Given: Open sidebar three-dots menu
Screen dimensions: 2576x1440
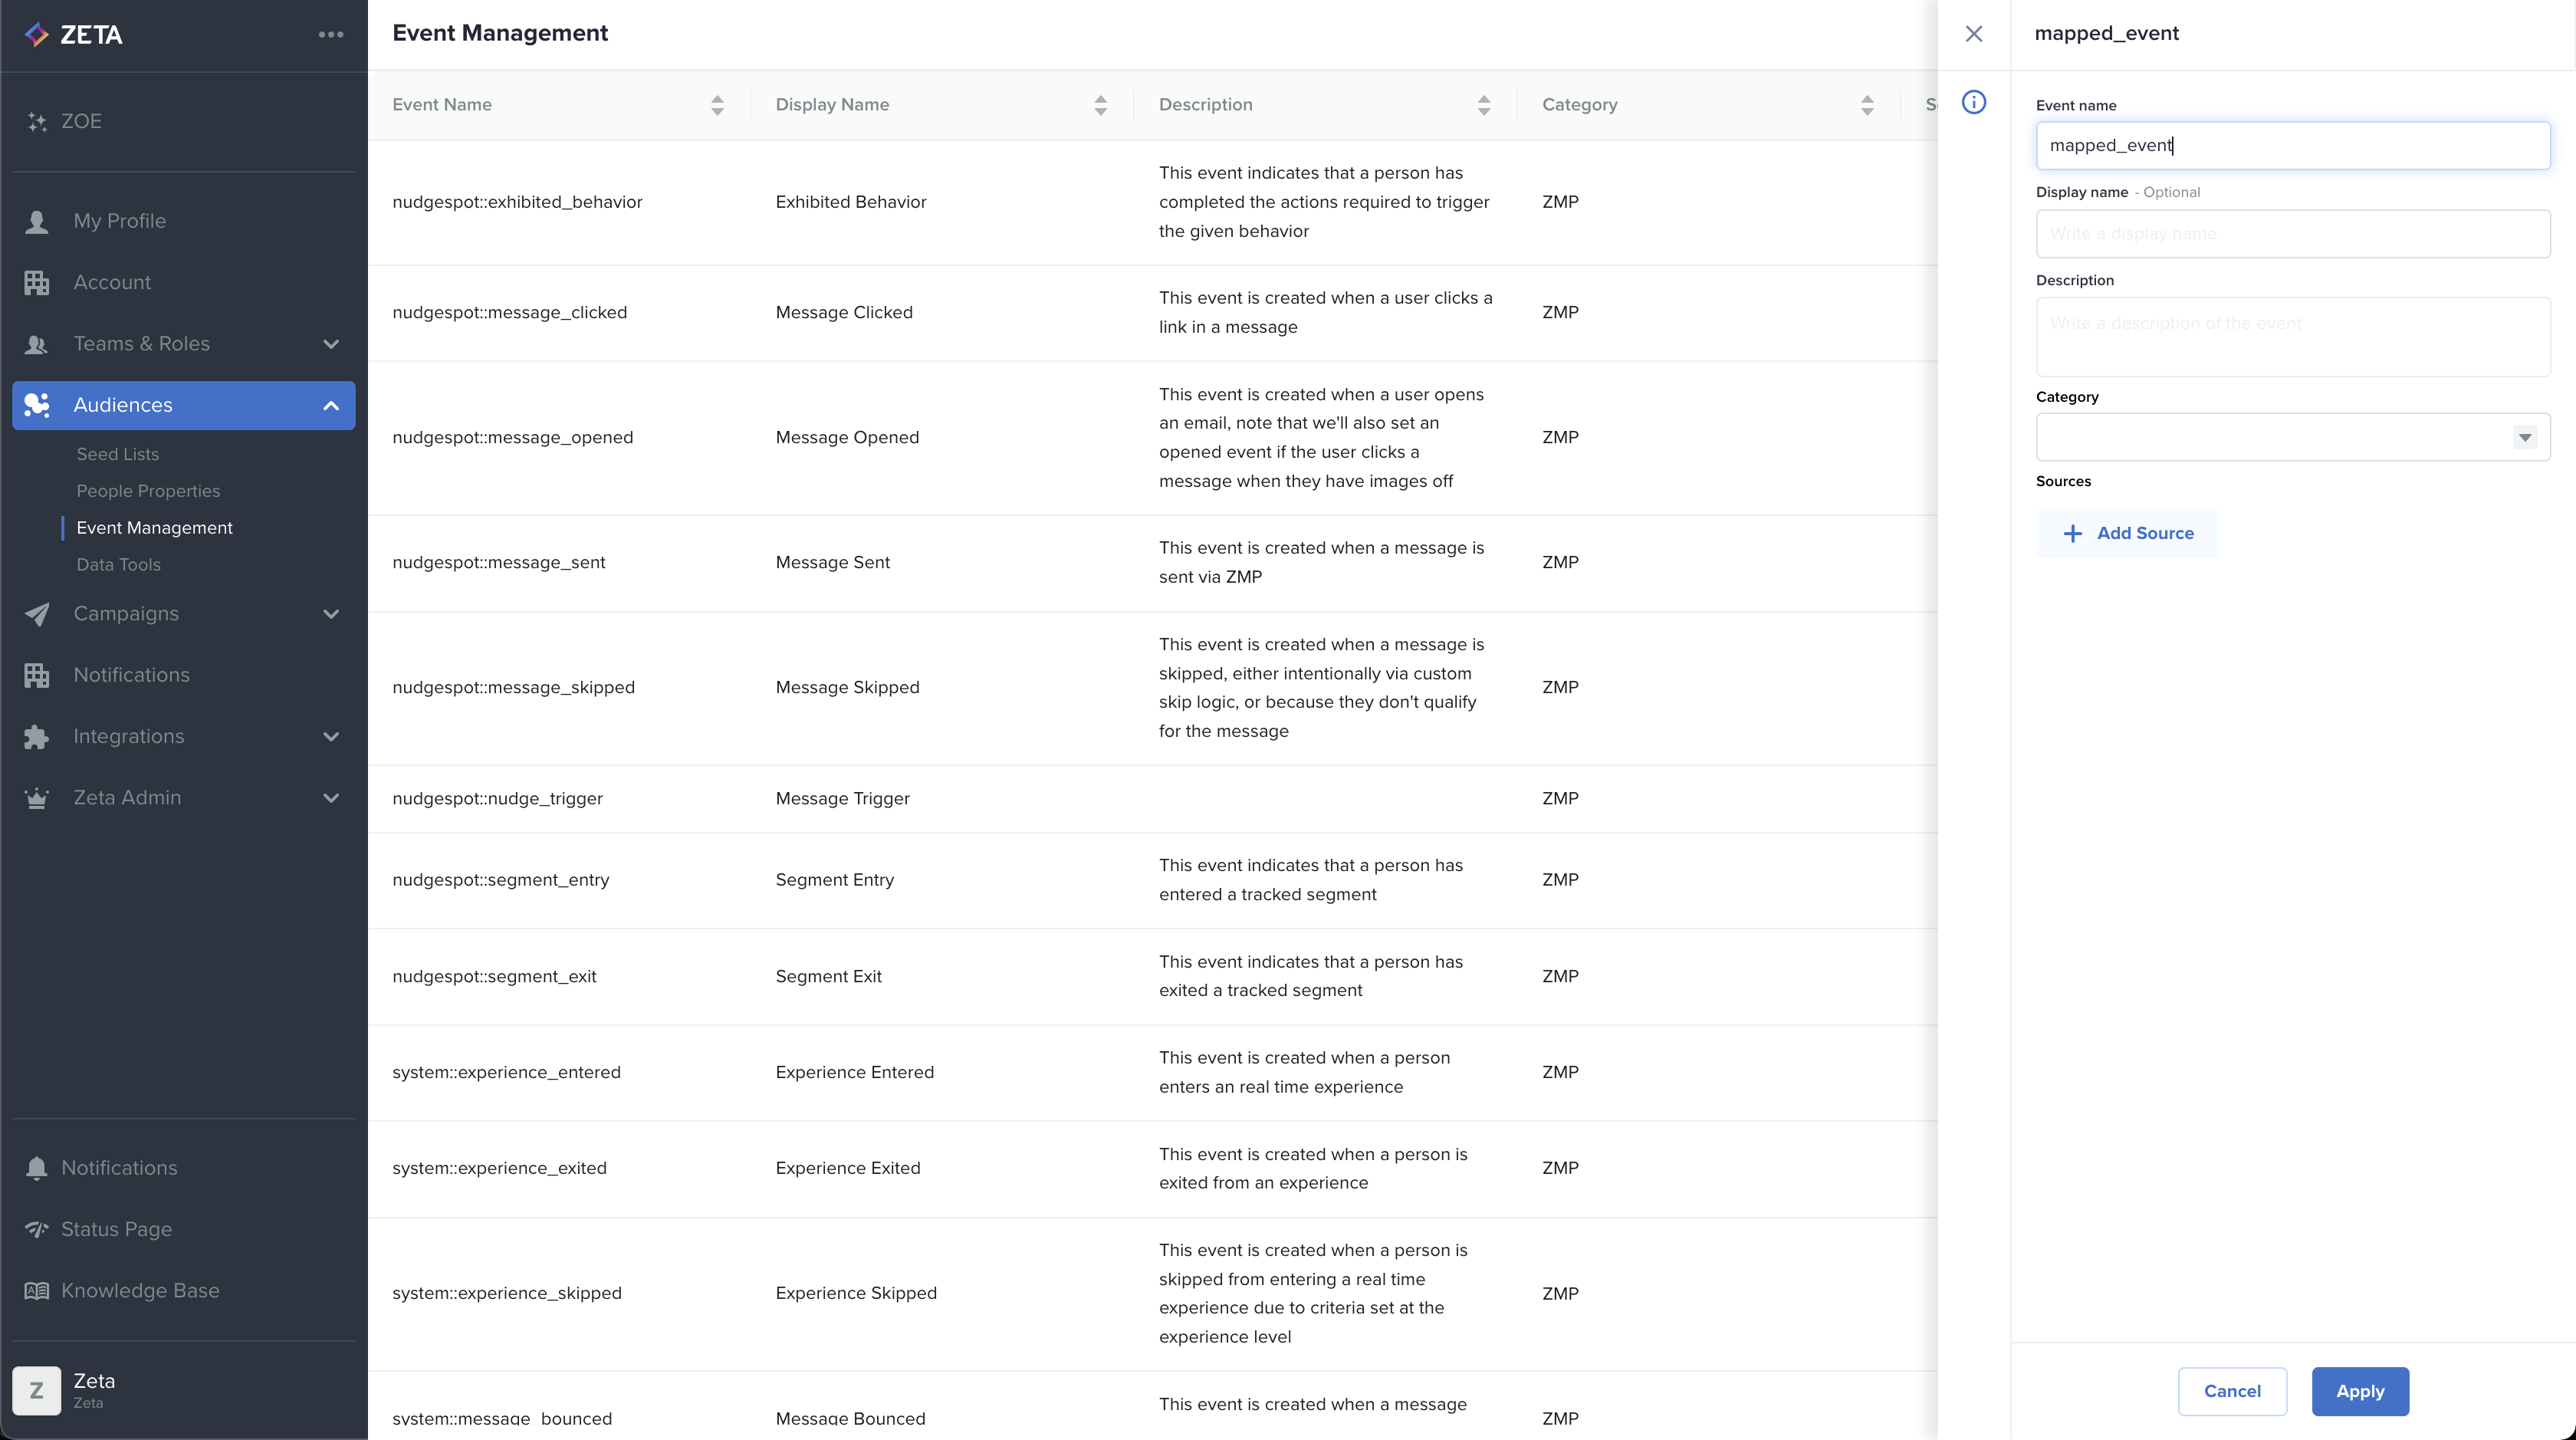Looking at the screenshot, I should click(x=331, y=34).
